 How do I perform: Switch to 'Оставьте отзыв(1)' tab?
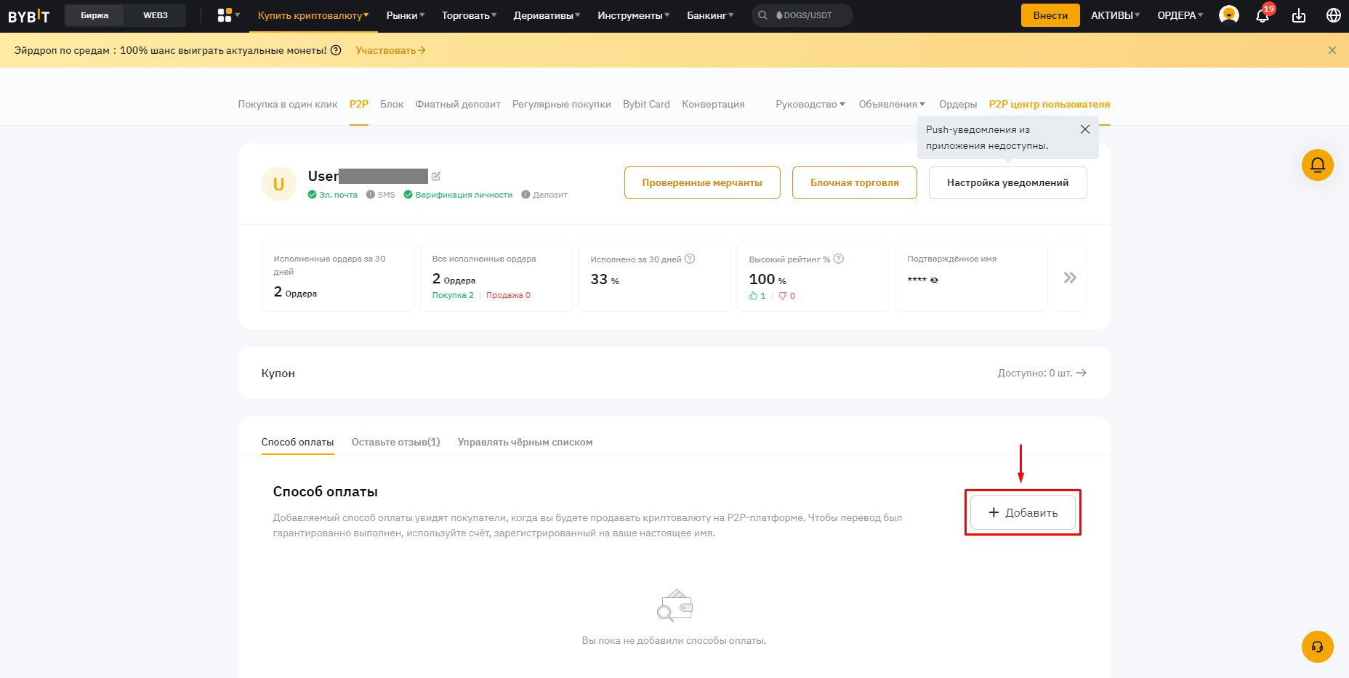[396, 442]
